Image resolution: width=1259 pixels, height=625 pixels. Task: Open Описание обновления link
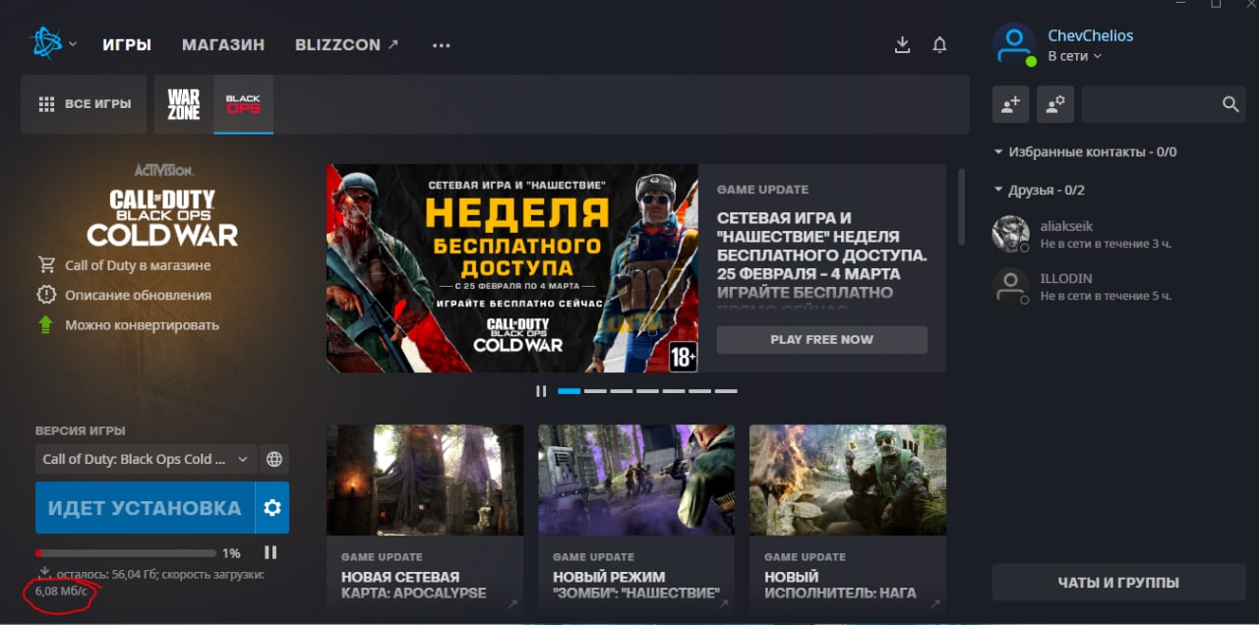pos(138,295)
